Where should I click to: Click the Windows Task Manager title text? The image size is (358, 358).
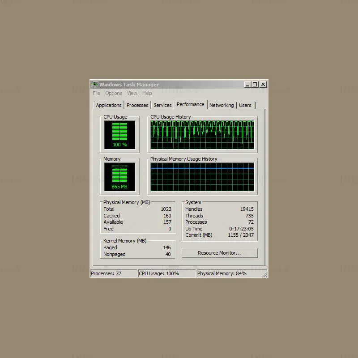(129, 85)
